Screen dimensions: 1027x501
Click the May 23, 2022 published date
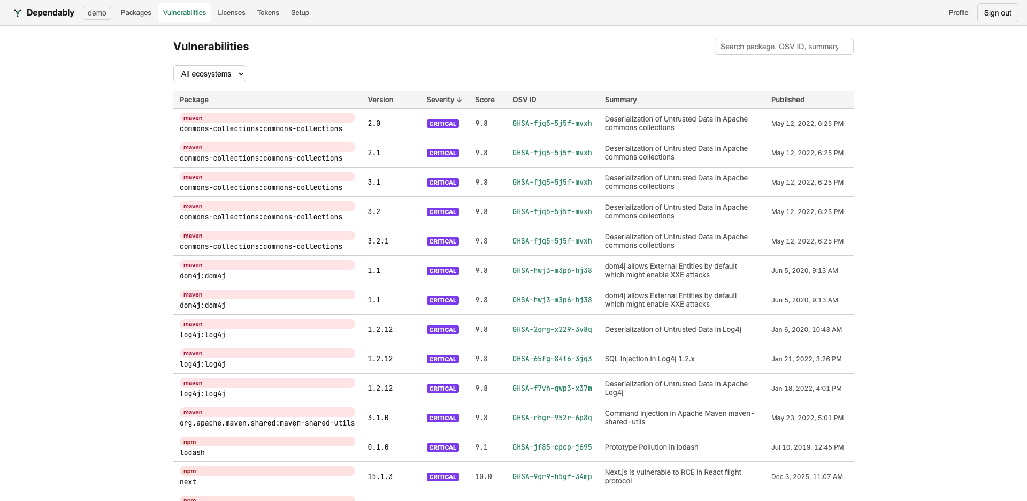tap(807, 418)
